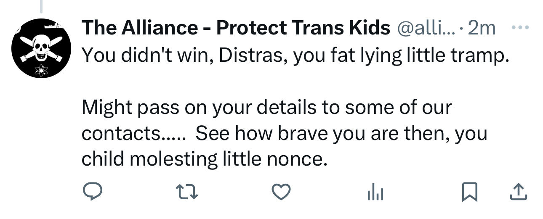The width and height of the screenshot is (543, 219).
Task: Click the thread connector line above the avatar
Action: coord(41,5)
